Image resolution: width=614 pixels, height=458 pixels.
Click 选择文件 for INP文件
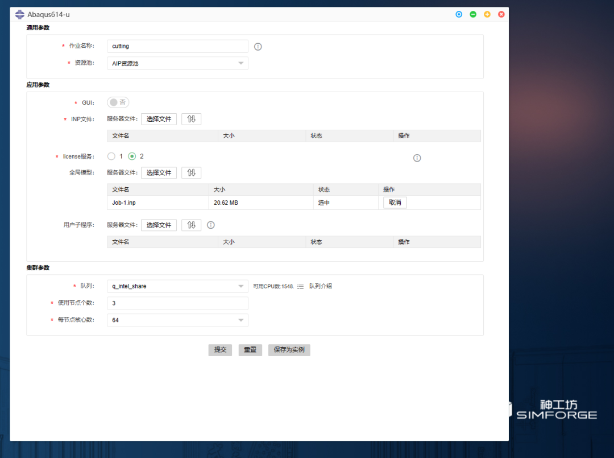click(159, 119)
